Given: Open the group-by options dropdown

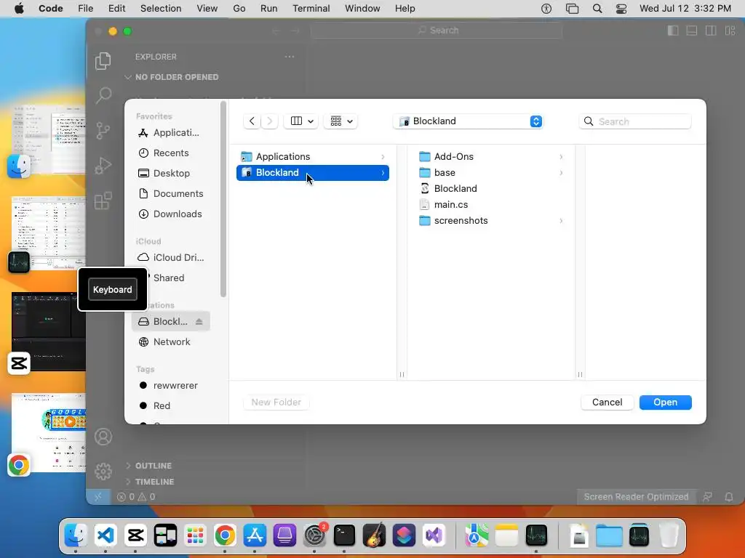Looking at the screenshot, I should point(341,121).
